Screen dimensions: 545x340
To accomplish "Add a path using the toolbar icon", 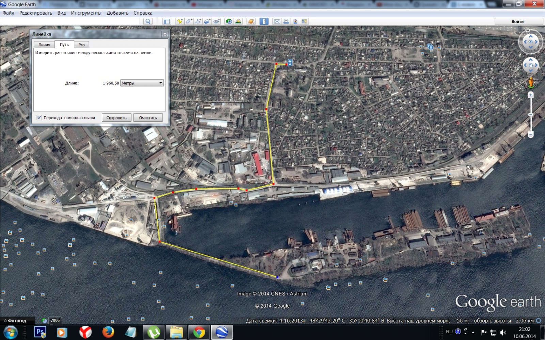I will [x=198, y=21].
